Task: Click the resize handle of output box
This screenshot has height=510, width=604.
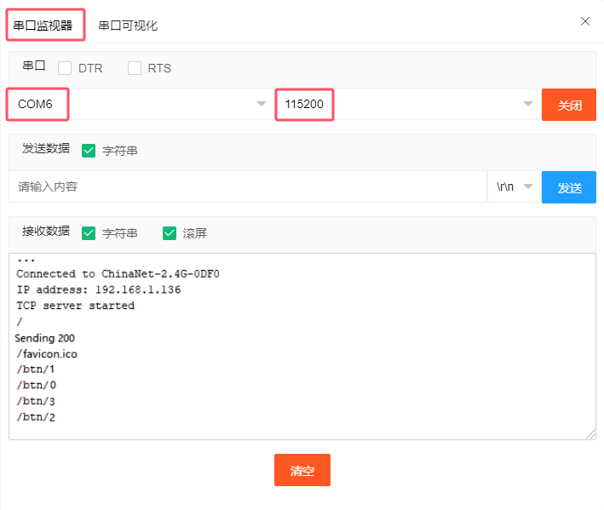Action: pyautogui.click(x=590, y=434)
